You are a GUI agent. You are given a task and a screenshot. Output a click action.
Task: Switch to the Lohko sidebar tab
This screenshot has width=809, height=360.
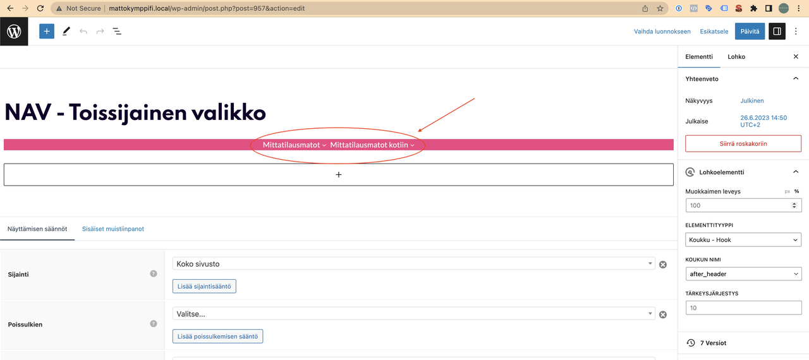coord(736,57)
